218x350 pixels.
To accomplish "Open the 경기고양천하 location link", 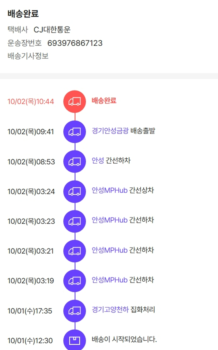I will pyautogui.click(x=110, y=310).
